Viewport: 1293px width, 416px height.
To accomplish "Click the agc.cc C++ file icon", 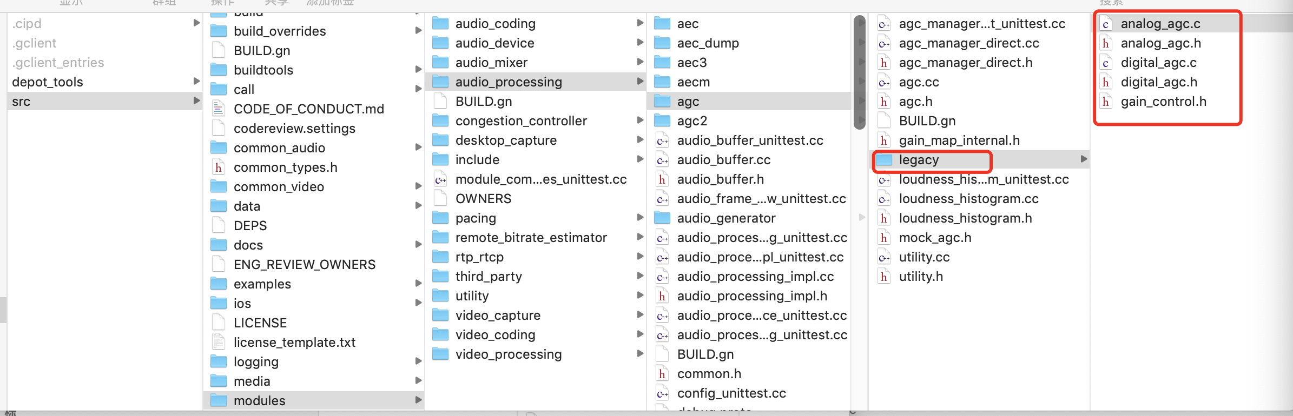I will point(884,83).
